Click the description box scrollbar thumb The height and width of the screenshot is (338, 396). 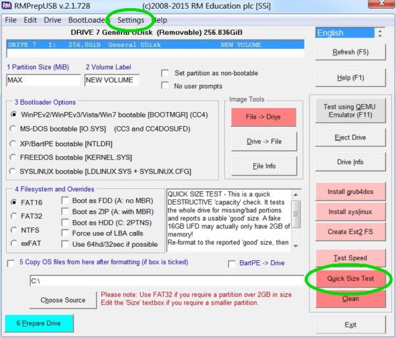[296, 214]
